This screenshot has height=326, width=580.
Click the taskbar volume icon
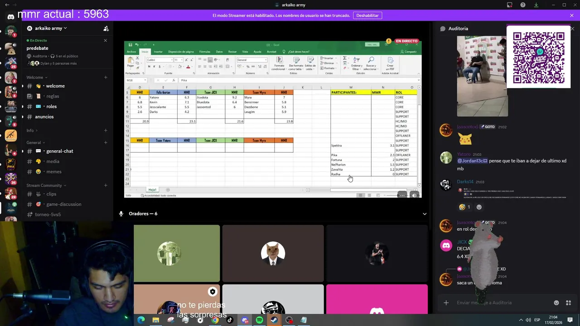(528, 320)
